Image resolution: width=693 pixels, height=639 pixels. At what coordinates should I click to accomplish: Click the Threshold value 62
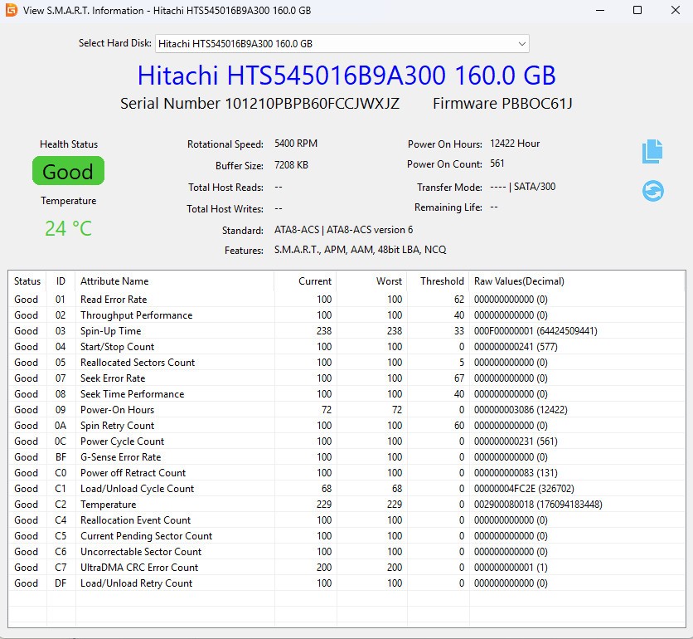tap(458, 300)
